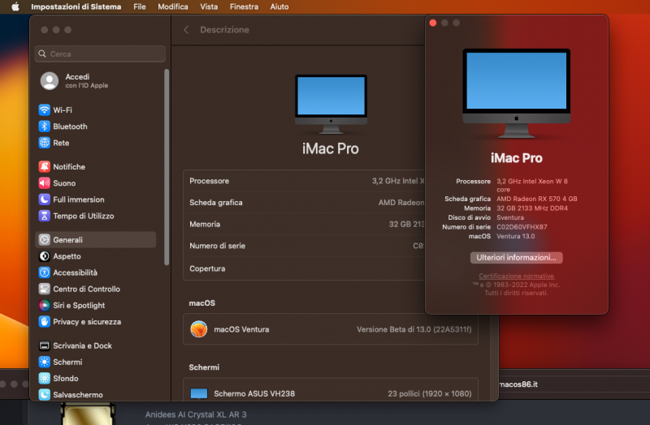Select the Rete network icon
This screenshot has height=425, width=650.
coord(45,143)
